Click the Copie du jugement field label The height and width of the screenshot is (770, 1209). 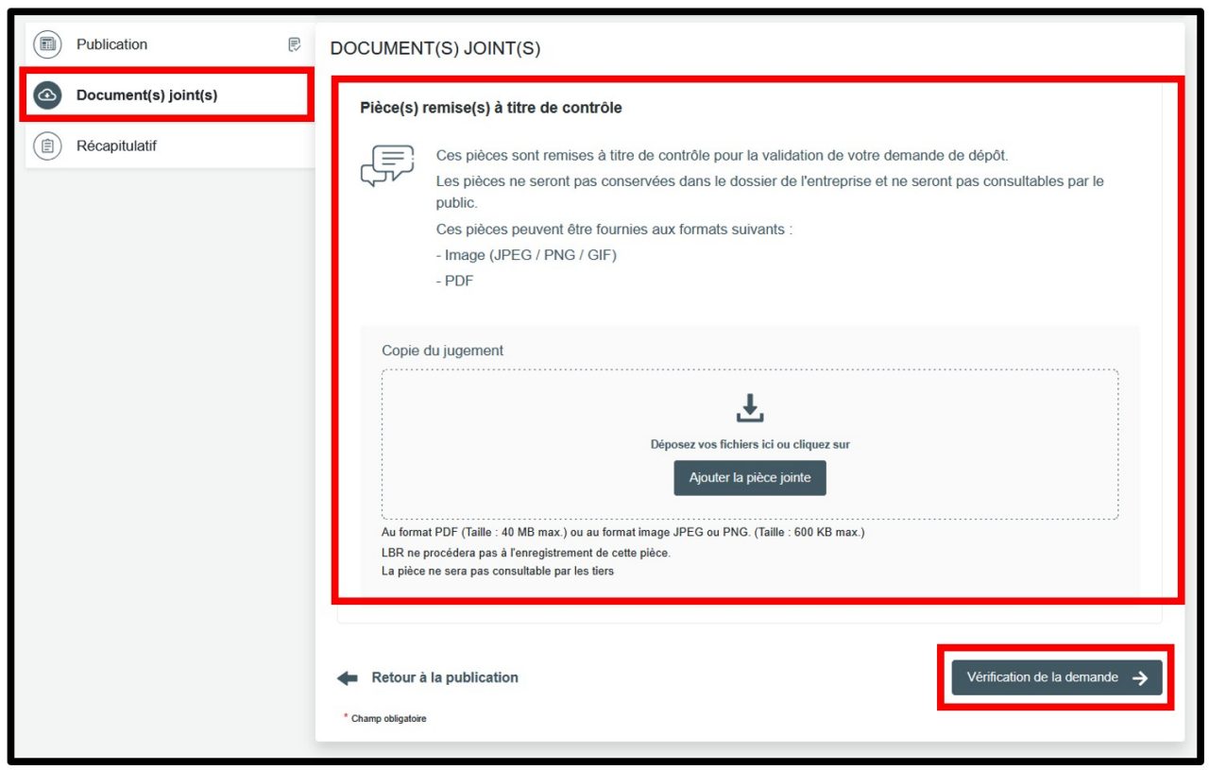coord(442,351)
